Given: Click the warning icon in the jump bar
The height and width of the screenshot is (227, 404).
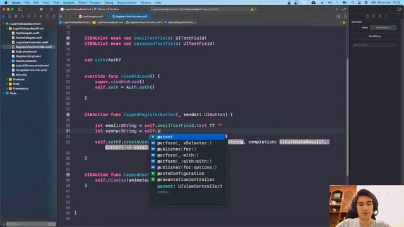Looking at the screenshot, I should [x=343, y=23].
